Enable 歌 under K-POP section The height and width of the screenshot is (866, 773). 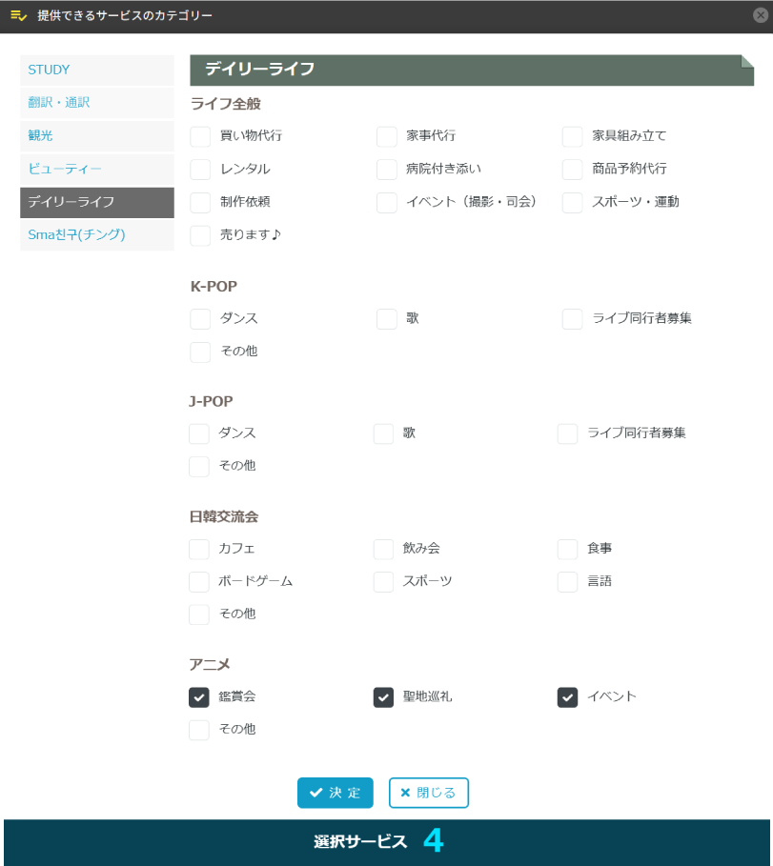(386, 319)
